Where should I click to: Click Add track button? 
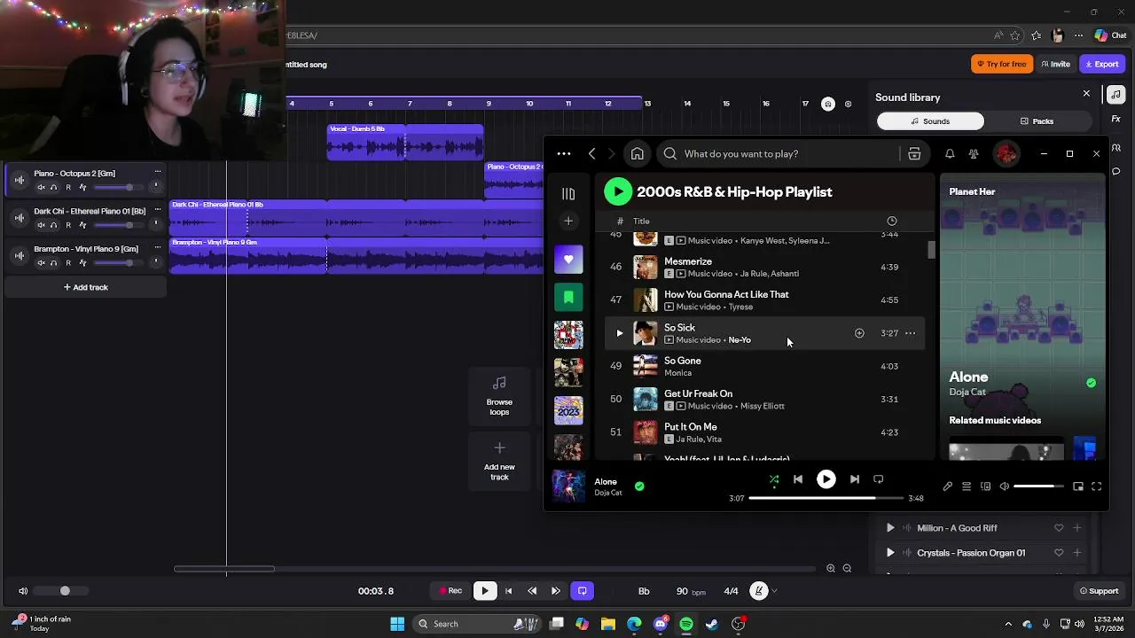point(86,287)
